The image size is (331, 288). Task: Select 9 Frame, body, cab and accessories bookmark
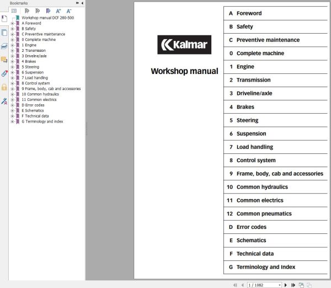[51, 89]
